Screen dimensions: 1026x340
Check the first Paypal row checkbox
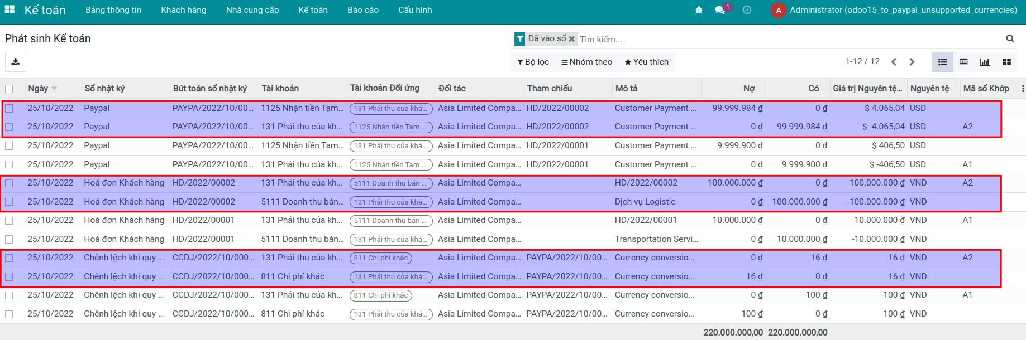click(9, 108)
